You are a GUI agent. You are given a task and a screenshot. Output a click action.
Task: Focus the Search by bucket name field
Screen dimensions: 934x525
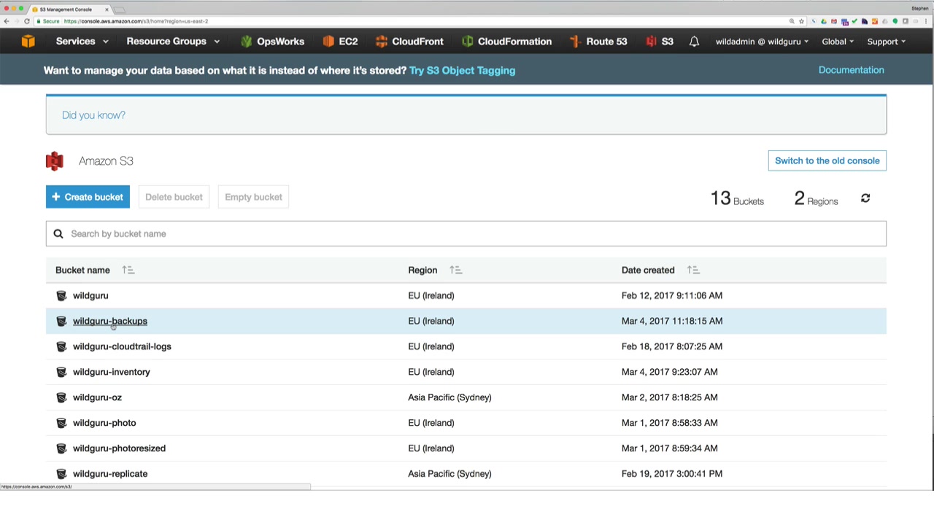(x=466, y=234)
